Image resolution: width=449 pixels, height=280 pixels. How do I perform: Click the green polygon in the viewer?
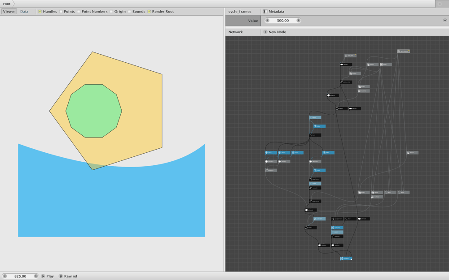[x=94, y=111]
